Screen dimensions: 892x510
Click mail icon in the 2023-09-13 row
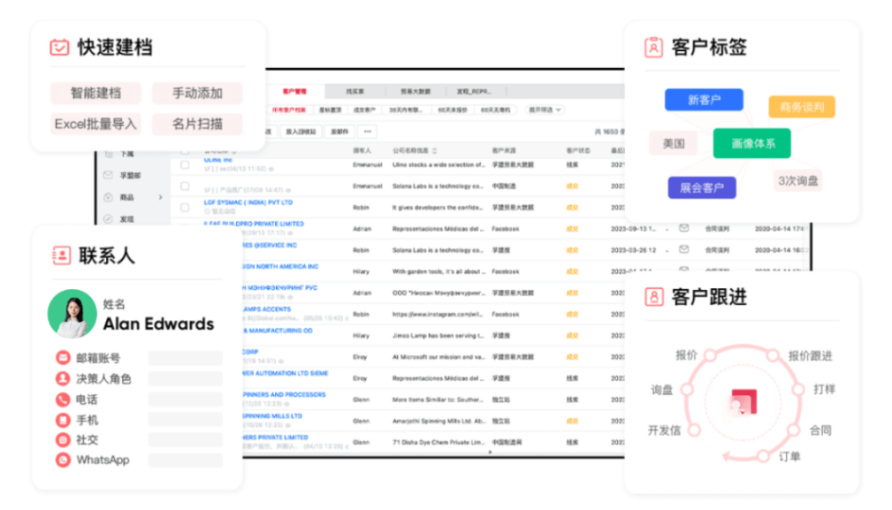[x=683, y=228]
